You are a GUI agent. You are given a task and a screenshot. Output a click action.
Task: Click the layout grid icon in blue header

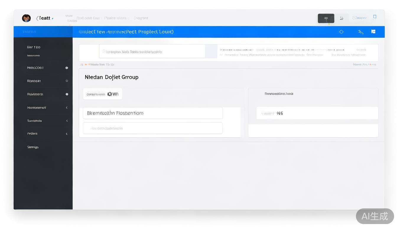tap(373, 32)
